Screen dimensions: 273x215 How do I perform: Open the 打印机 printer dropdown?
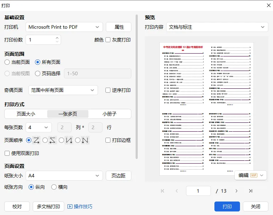[x=64, y=27]
